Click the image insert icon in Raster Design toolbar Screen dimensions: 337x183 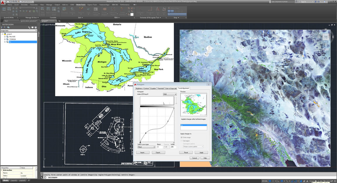coord(8,27)
